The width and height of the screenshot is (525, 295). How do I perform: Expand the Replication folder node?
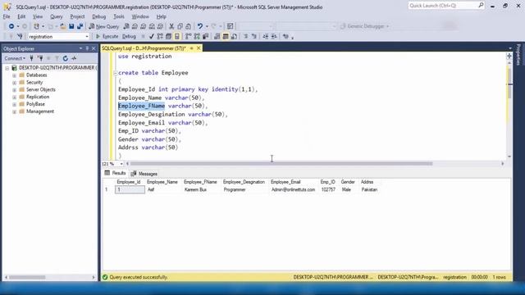(x=15, y=97)
